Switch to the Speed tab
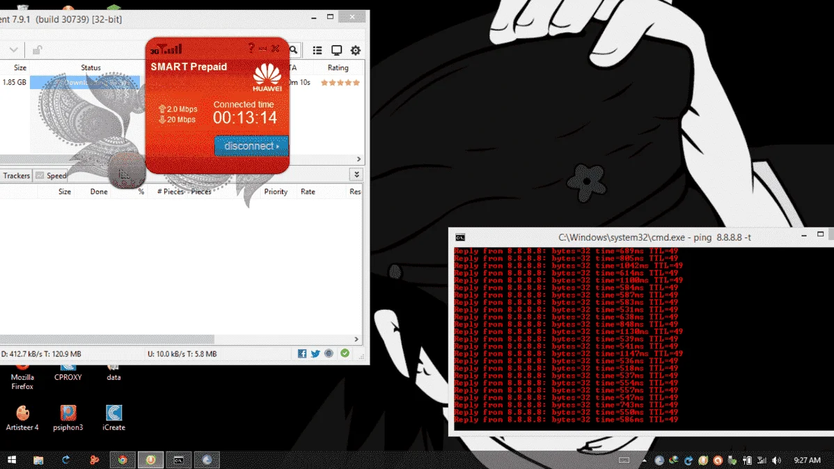Viewport: 834px width, 469px height. [52, 175]
